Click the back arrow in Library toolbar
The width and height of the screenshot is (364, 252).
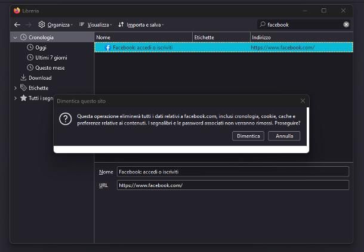point(17,25)
